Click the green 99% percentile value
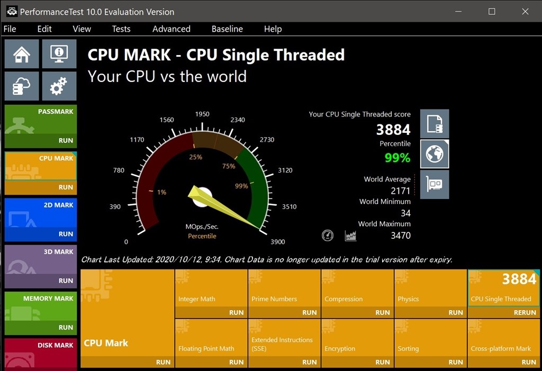This screenshot has width=542, height=371. pos(398,158)
